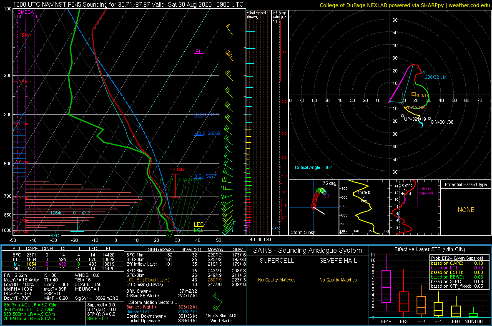Select the highlighted ML parcel row
This screenshot has width=492, height=326.
[x=63, y=264]
